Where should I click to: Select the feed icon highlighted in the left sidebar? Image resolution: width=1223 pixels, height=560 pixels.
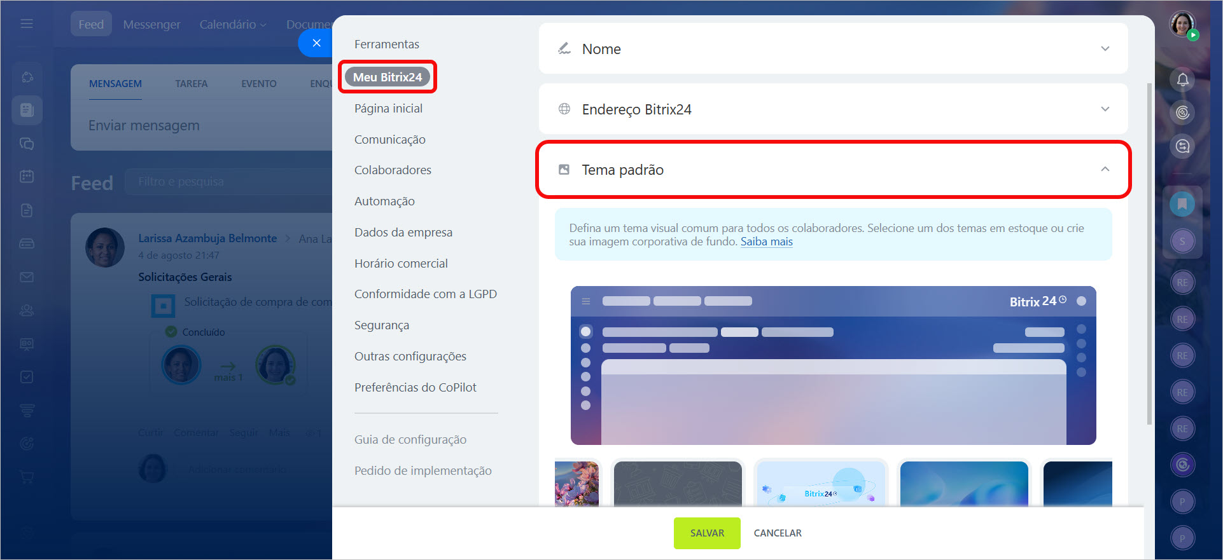pyautogui.click(x=27, y=110)
